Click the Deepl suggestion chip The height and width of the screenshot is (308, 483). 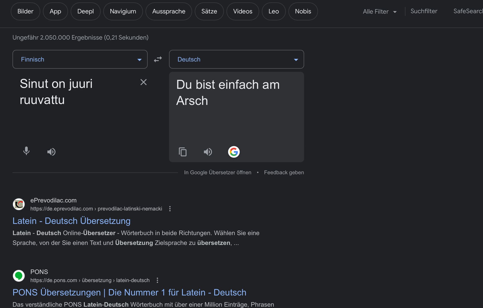[85, 11]
